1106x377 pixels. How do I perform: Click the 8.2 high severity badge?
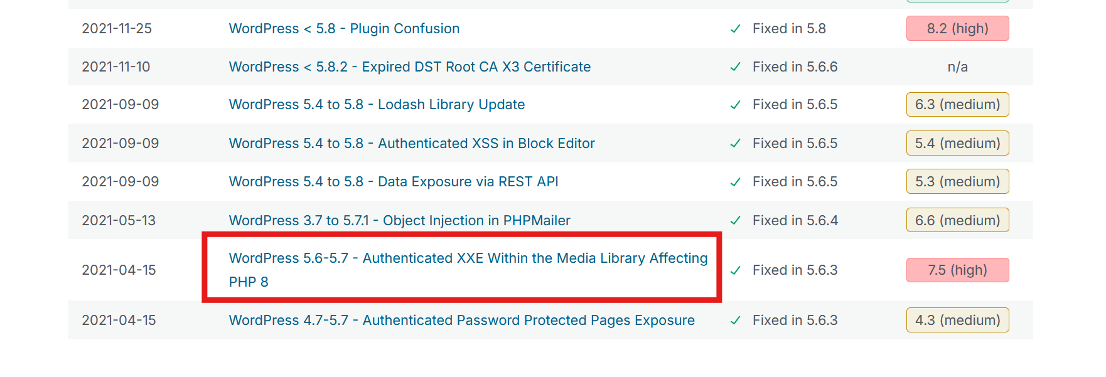click(957, 28)
